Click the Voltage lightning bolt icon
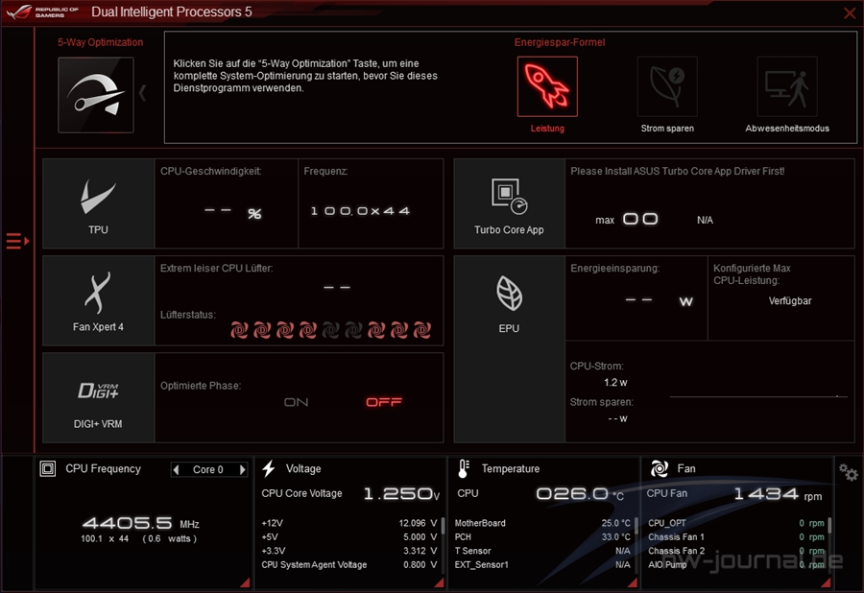Image resolution: width=864 pixels, height=593 pixels. [x=269, y=468]
